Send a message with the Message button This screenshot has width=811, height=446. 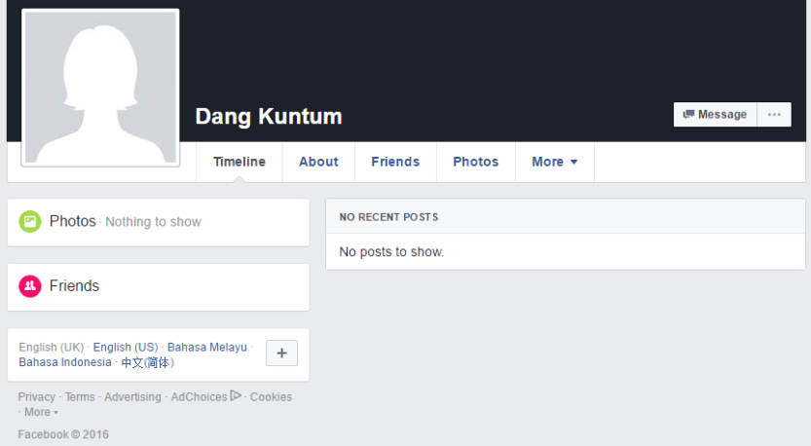point(715,115)
